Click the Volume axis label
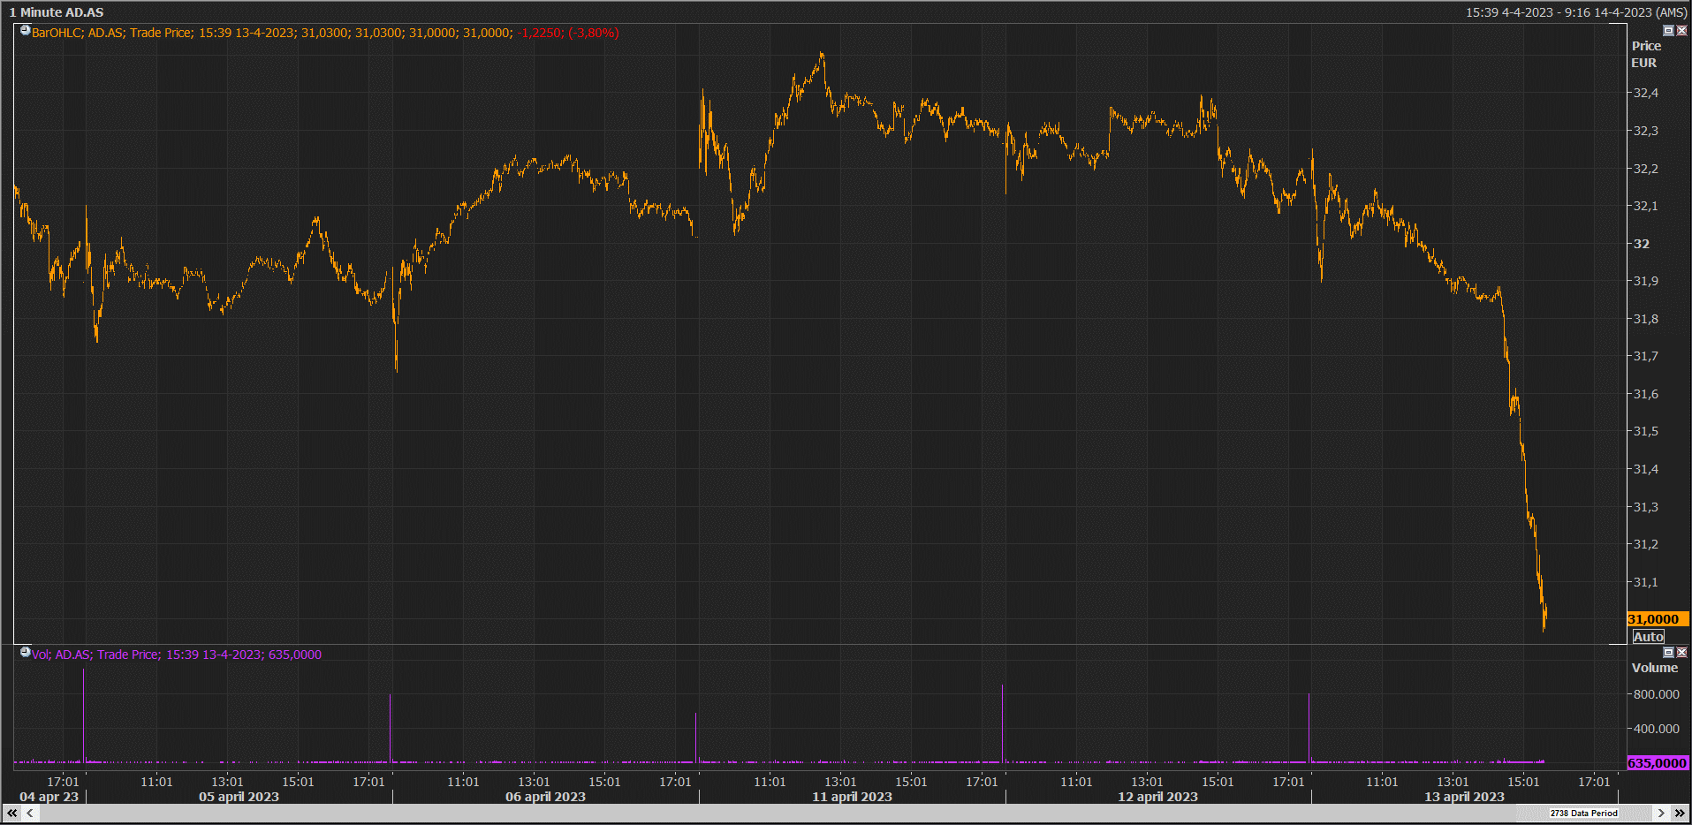 click(1654, 668)
